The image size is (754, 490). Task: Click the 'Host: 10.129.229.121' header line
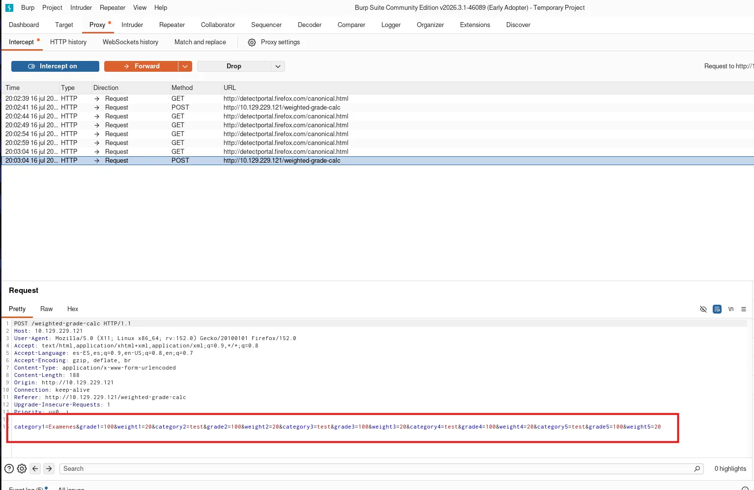(49, 331)
